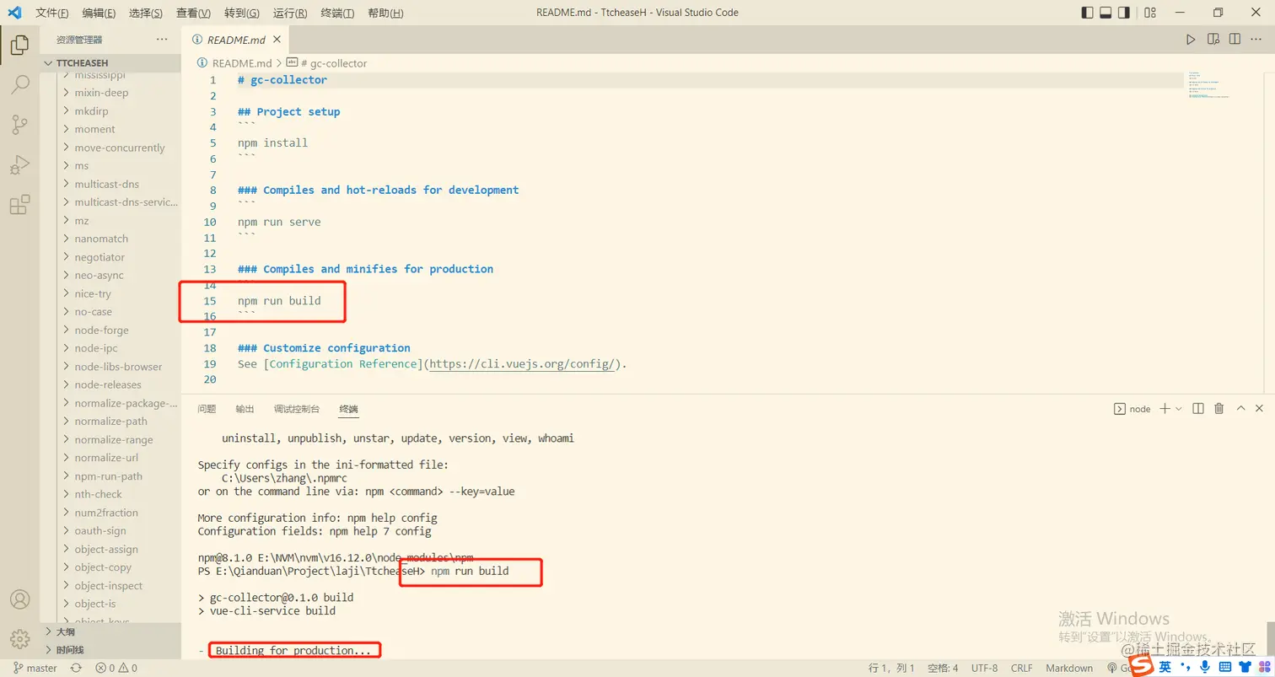
Task: Click the Markdown language mode indicator
Action: point(1069,668)
